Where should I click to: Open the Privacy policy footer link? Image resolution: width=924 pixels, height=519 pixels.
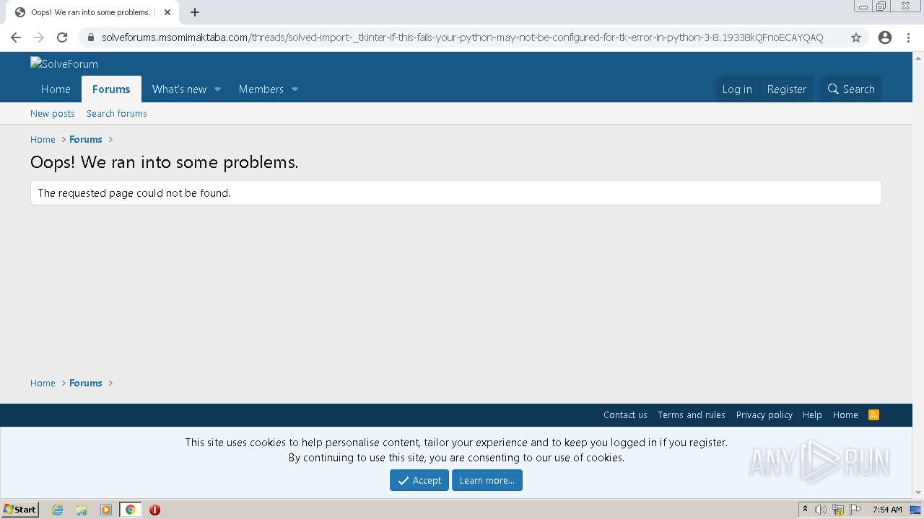click(x=764, y=414)
